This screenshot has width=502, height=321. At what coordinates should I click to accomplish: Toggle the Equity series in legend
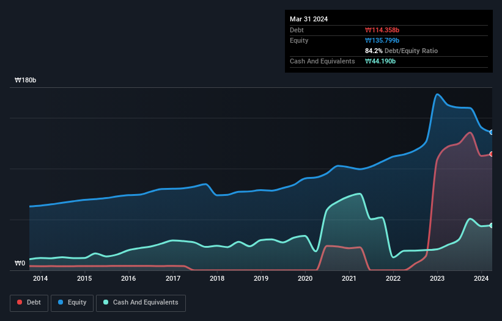[72, 303]
